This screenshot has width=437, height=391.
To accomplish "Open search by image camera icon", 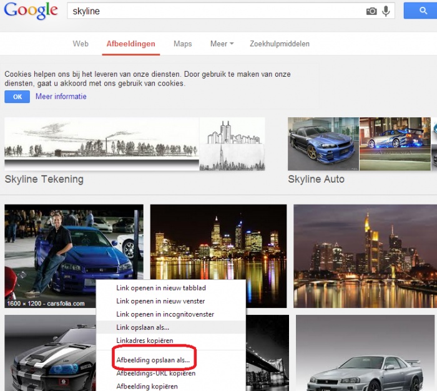I will coord(371,11).
